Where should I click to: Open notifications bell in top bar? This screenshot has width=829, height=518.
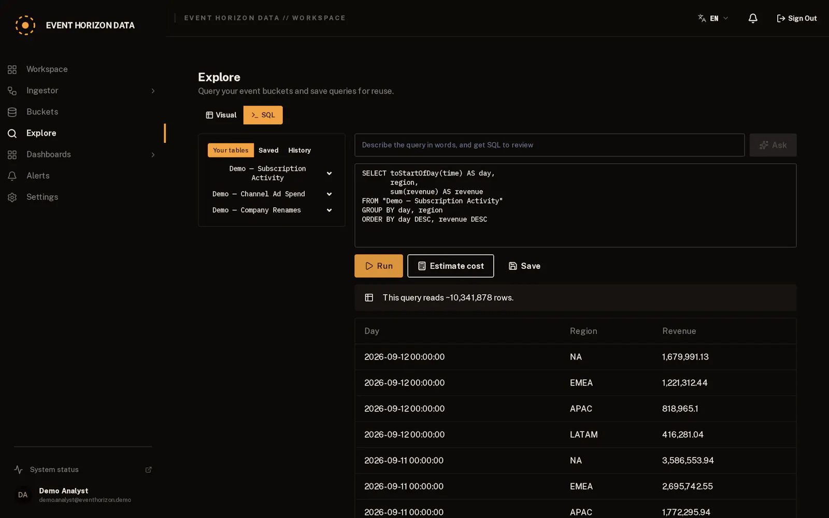[x=753, y=18]
